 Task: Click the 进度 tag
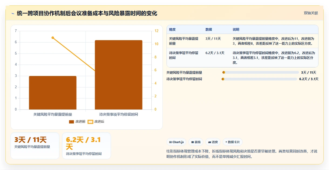213,142
